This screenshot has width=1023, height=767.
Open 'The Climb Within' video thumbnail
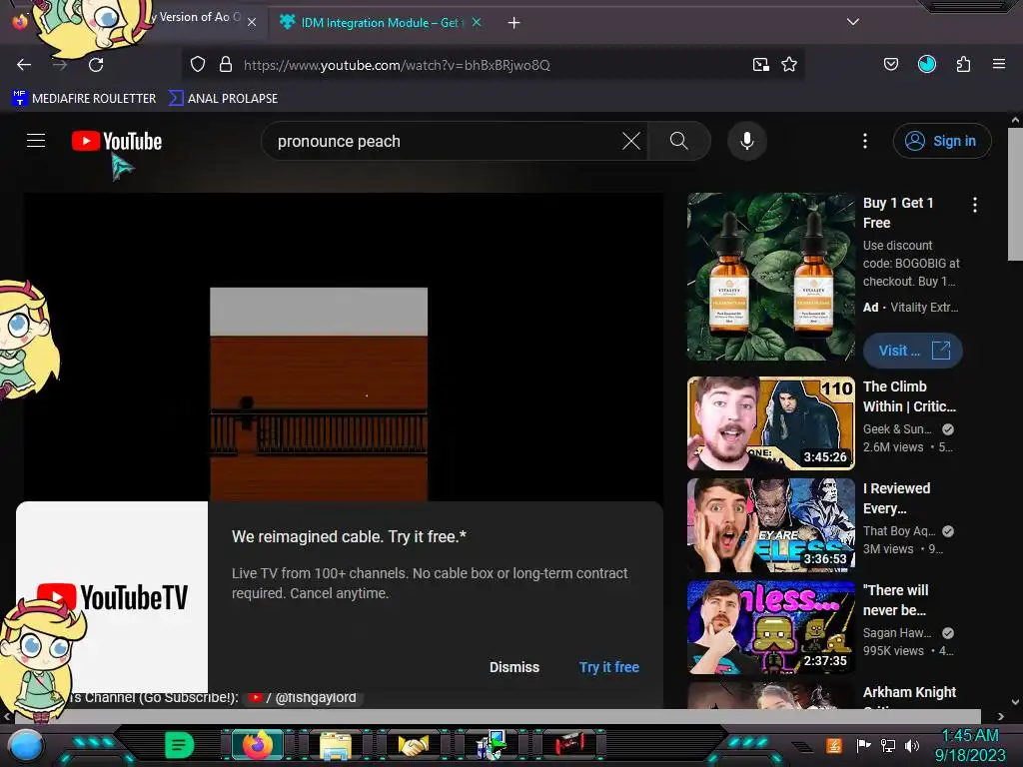pos(770,423)
